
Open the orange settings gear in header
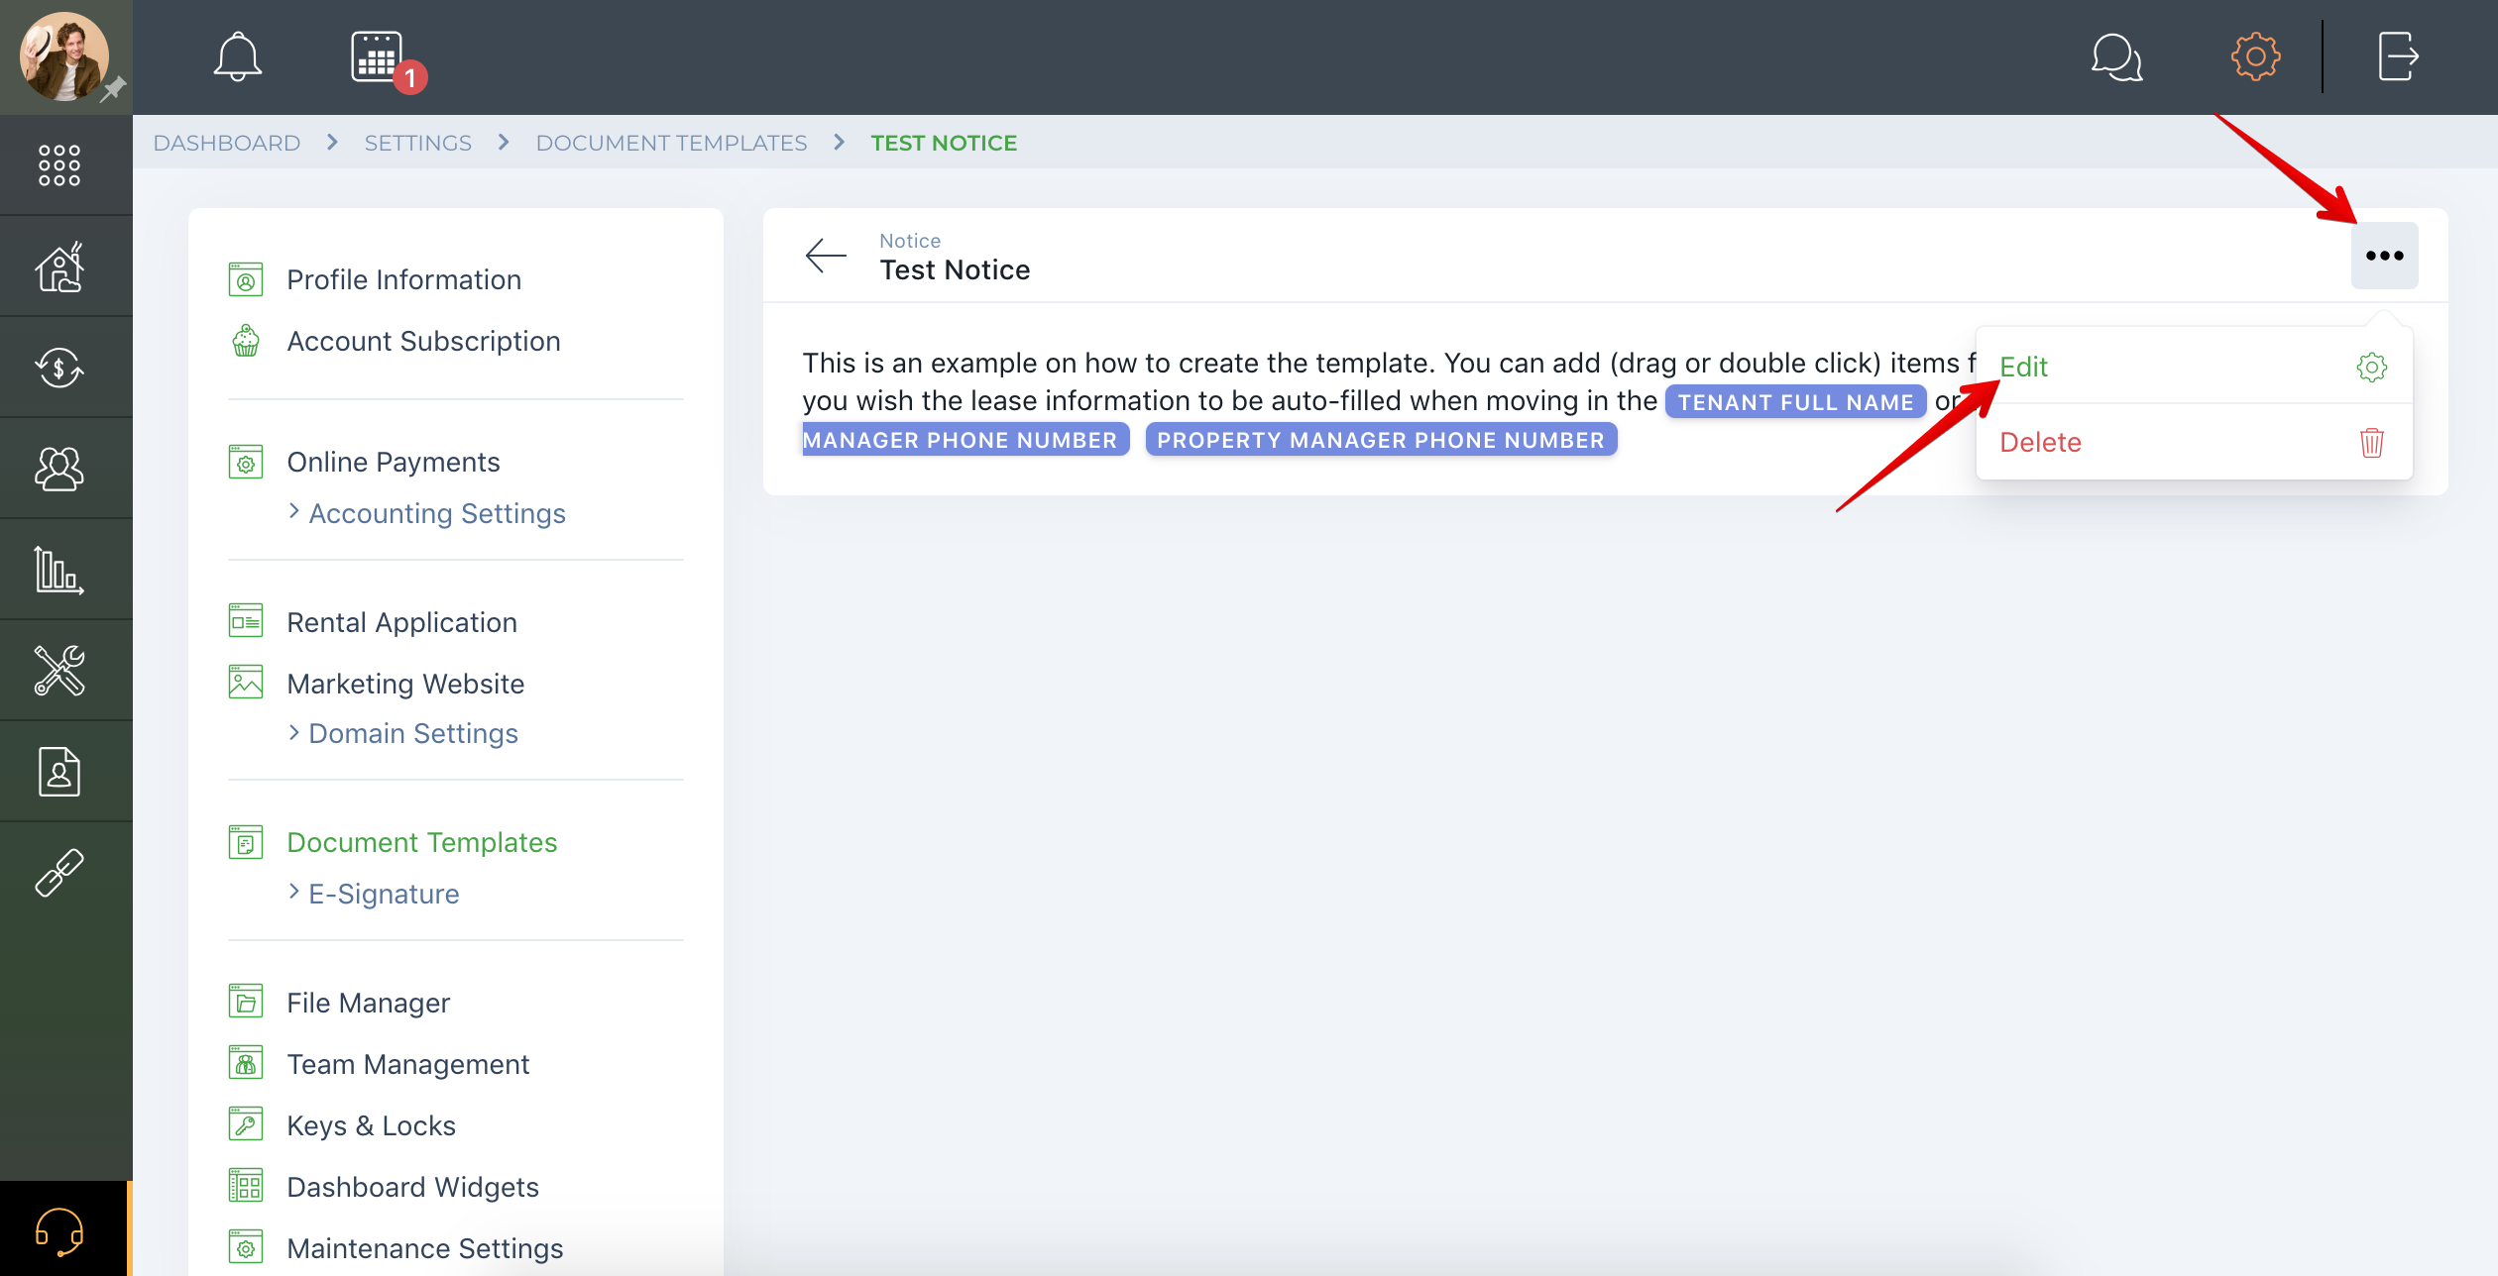pyautogui.click(x=2255, y=56)
